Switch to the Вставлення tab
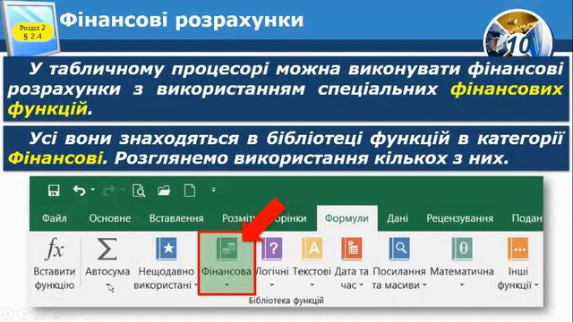The image size is (573, 322). pos(176,218)
